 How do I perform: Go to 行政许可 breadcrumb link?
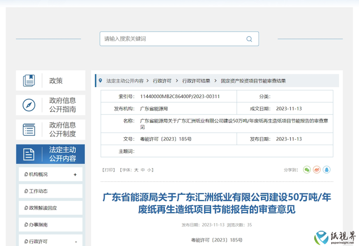click(162, 81)
